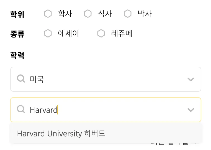Pick the hexagon option next to 박사
Image resolution: width=211 pixels, height=150 pixels.
128,14
